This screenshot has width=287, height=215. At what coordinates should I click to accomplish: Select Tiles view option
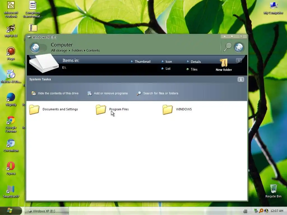pos(192,69)
